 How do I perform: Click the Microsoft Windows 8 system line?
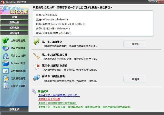click(x=52, y=19)
